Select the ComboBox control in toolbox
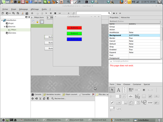Screen dimensions: 163x122 118,103
